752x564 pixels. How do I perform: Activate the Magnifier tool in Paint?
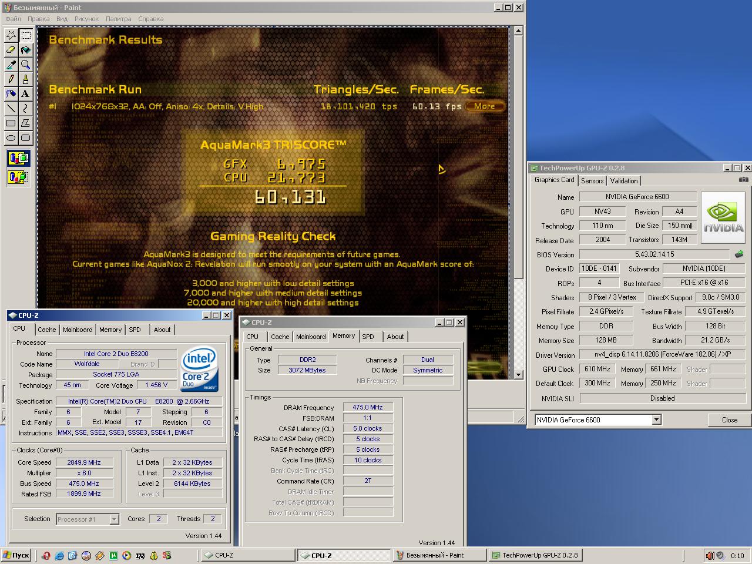coord(26,65)
